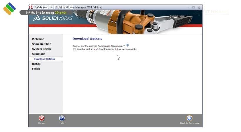The height and width of the screenshot is (132, 241).
Task: Click the Back to Summary arrow icon
Action: point(190,118)
